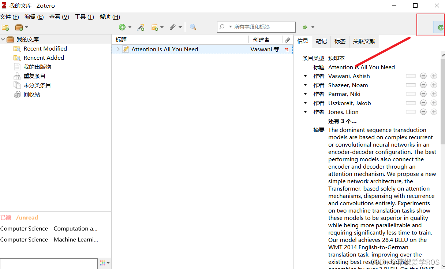Open the 文件 menu
The width and height of the screenshot is (445, 269).
[10, 17]
